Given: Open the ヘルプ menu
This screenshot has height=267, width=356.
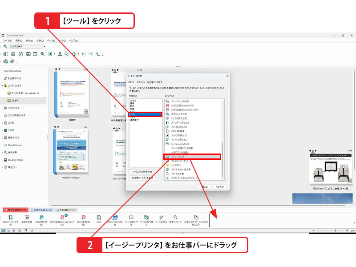Looking at the screenshot, I should tap(73, 40).
